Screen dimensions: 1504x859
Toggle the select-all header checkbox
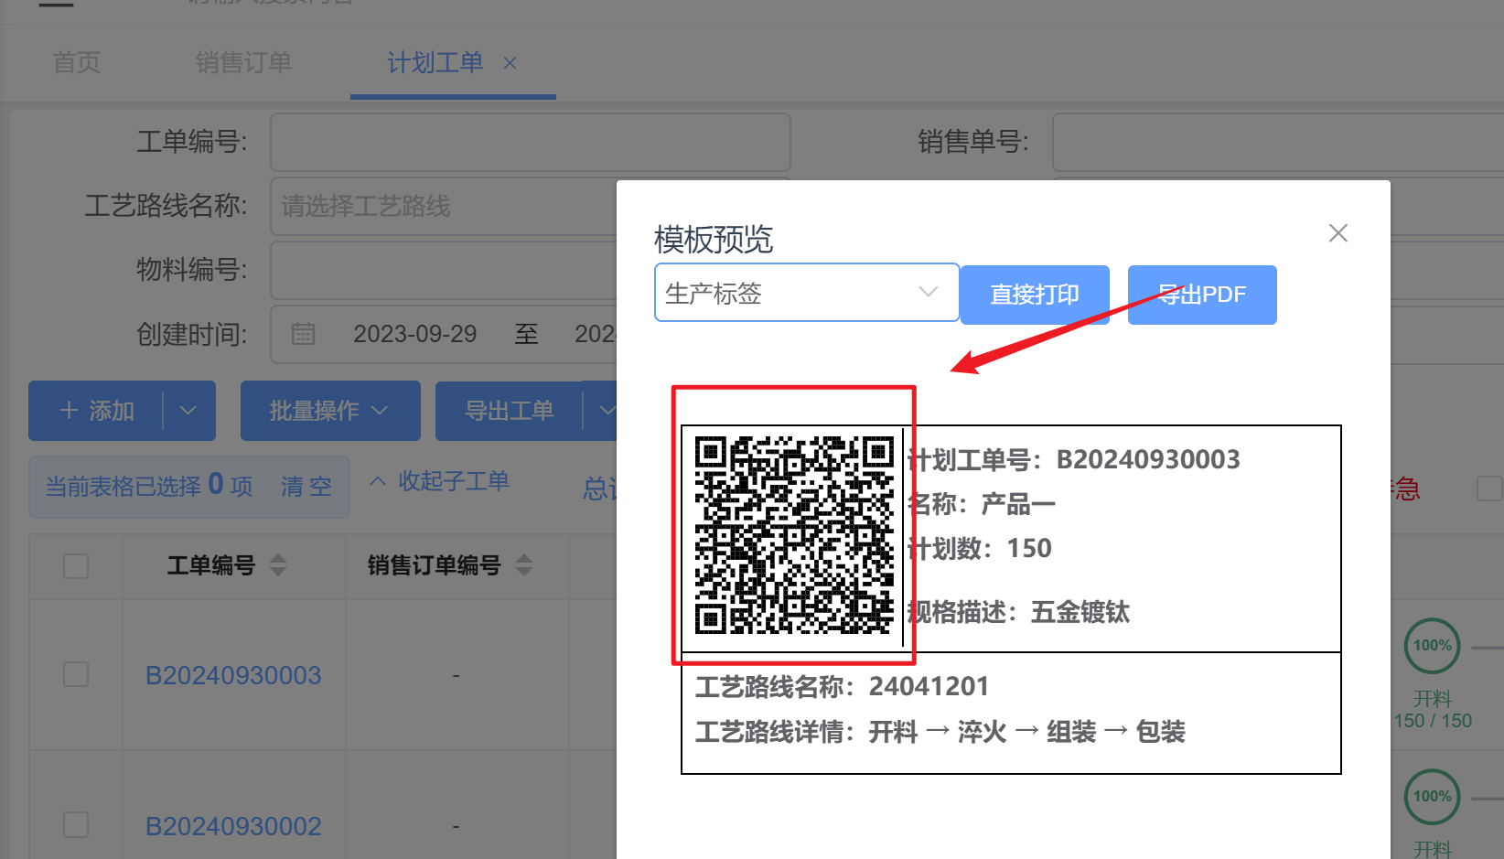76,565
